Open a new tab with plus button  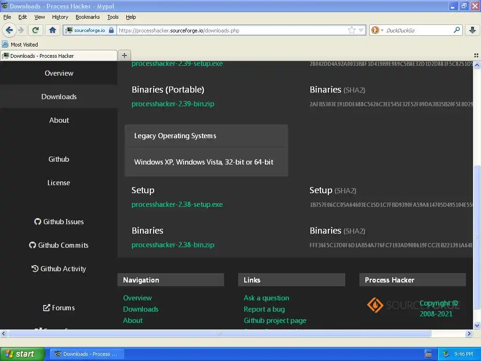click(x=124, y=55)
